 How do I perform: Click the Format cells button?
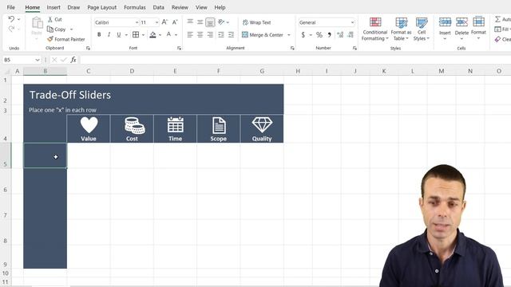coord(478,29)
